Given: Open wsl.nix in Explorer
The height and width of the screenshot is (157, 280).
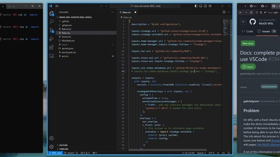Looking at the screenshot, I should [86, 56].
